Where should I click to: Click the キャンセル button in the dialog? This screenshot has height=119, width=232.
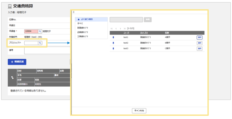click(139, 111)
